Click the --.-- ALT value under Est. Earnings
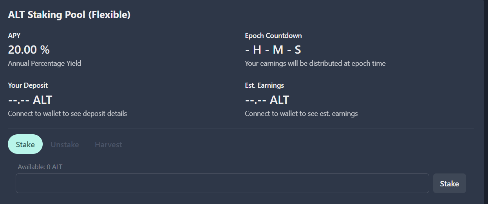488x204 pixels. [x=267, y=99]
